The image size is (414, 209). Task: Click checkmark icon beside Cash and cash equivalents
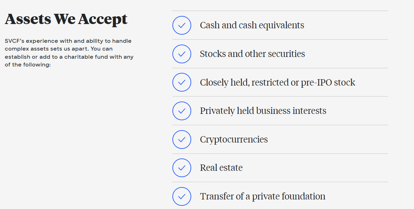(182, 25)
